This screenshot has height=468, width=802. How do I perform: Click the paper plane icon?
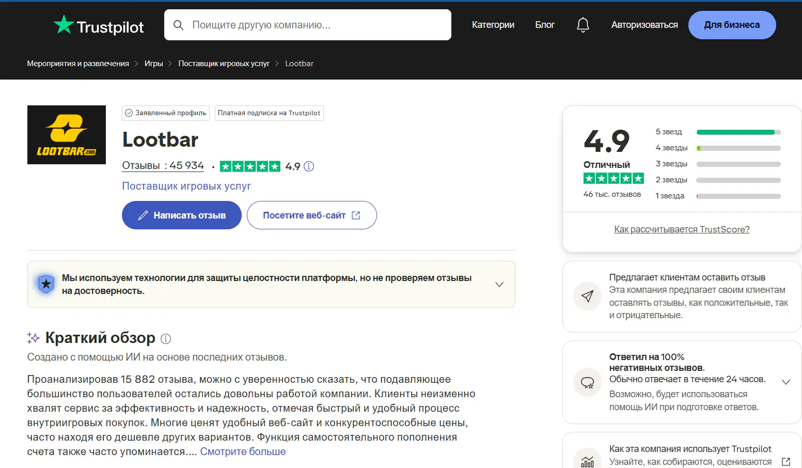click(x=587, y=296)
